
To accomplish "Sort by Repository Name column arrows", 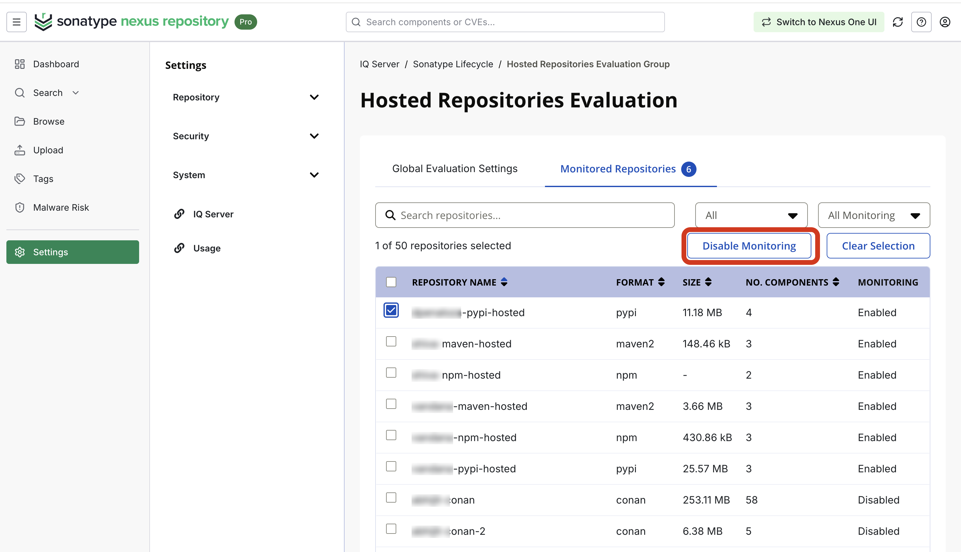I will point(504,282).
